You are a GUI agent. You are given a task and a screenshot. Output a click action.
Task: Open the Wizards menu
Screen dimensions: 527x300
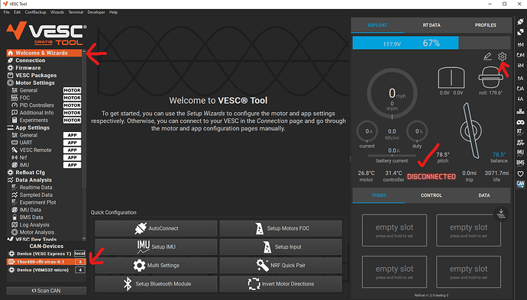[x=57, y=12]
